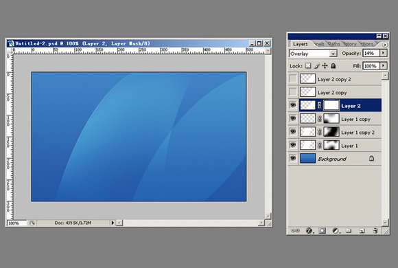The height and width of the screenshot is (268, 398).
Task: Click the Lock image pixels brush icon
Action: (x=316, y=66)
